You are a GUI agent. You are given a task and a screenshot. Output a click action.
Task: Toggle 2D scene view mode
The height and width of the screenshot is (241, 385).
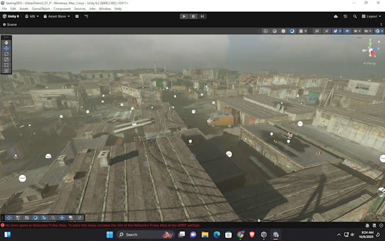(x=317, y=31)
